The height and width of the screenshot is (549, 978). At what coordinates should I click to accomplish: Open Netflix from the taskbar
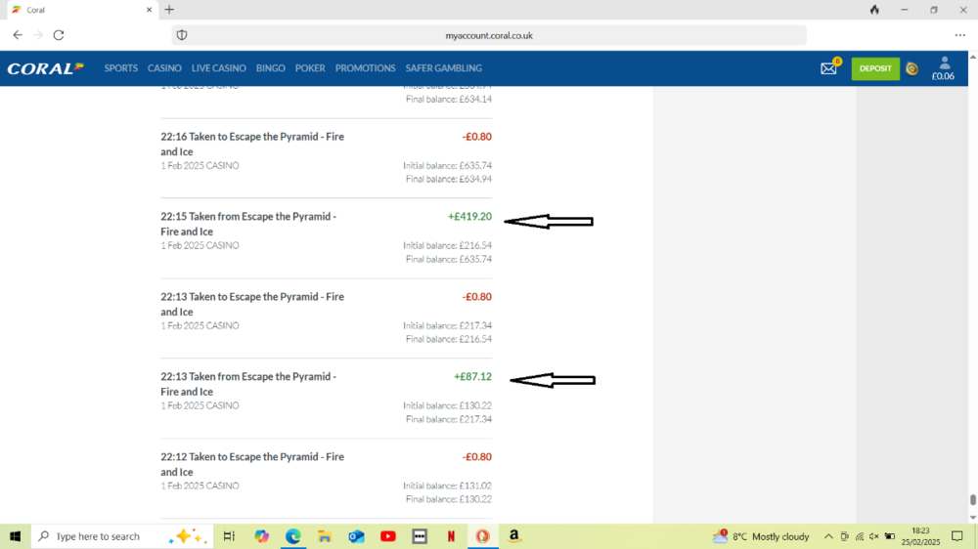(x=451, y=536)
